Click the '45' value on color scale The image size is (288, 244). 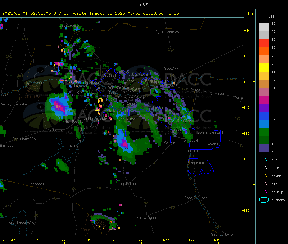(273, 88)
